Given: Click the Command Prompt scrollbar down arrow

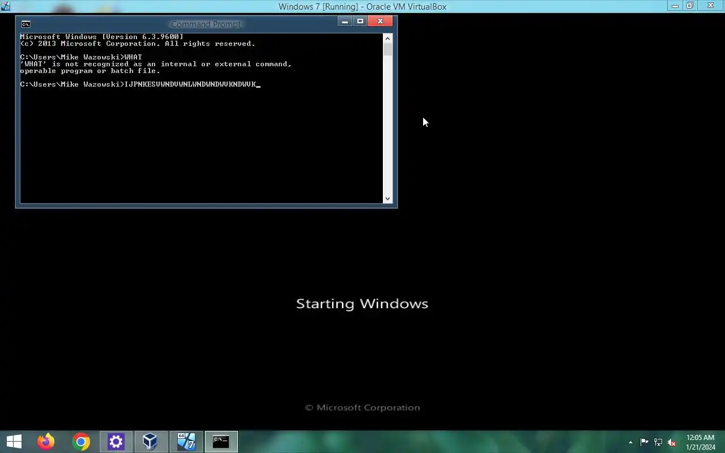Looking at the screenshot, I should (x=387, y=198).
